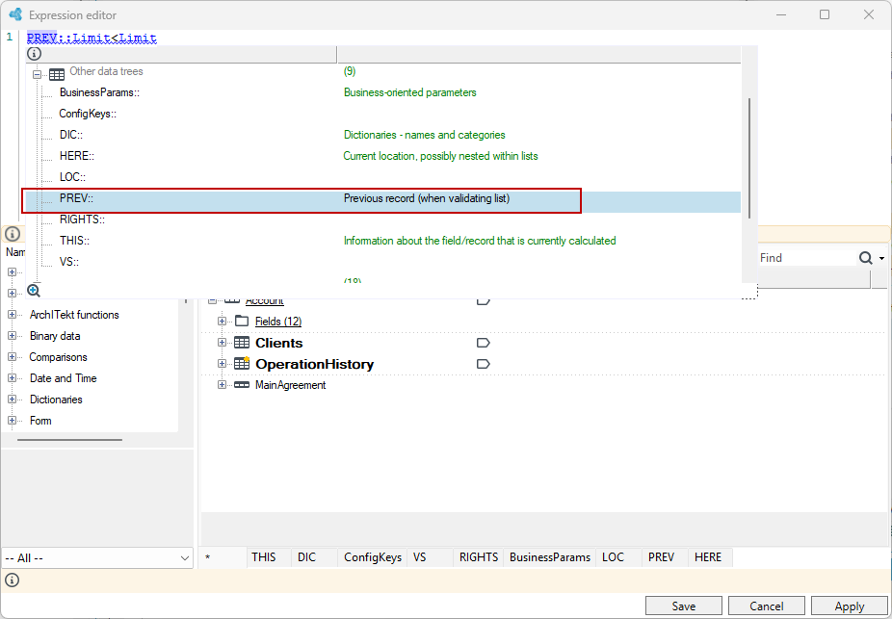892x619 pixels.
Task: Expand the Clients tree node
Action: pyautogui.click(x=223, y=343)
